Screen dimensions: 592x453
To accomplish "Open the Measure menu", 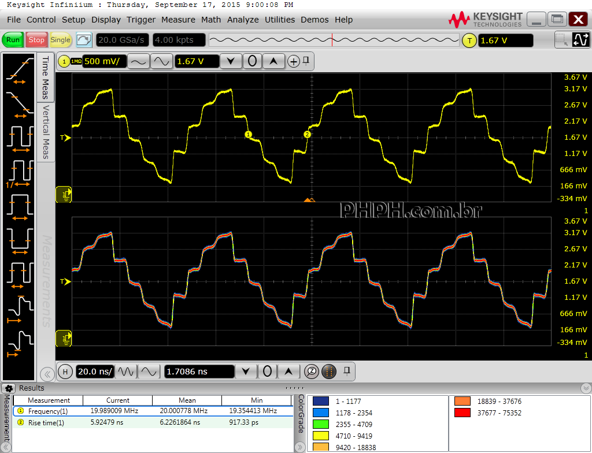I will (x=178, y=20).
